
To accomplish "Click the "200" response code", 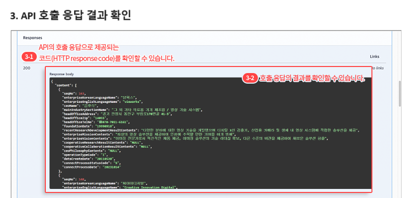I will pyautogui.click(x=27, y=68).
